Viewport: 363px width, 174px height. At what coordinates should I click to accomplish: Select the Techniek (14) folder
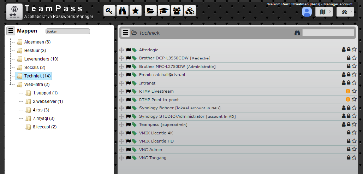pos(37,76)
